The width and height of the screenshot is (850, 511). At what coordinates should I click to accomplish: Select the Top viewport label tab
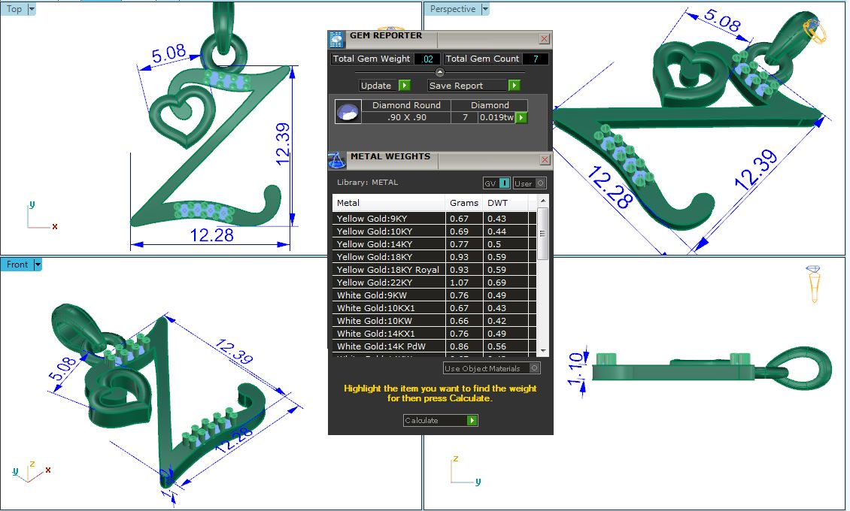(14, 10)
